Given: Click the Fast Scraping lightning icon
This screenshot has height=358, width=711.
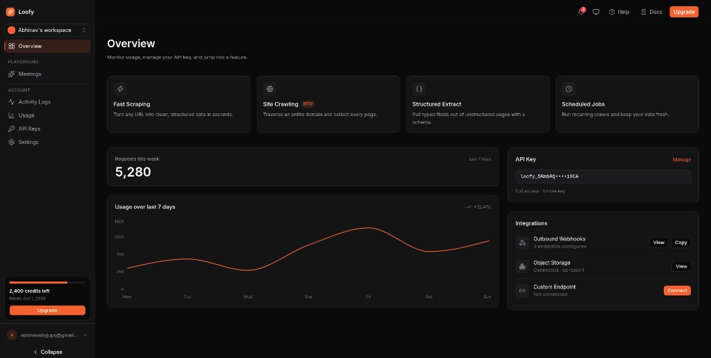Looking at the screenshot, I should 120,89.
